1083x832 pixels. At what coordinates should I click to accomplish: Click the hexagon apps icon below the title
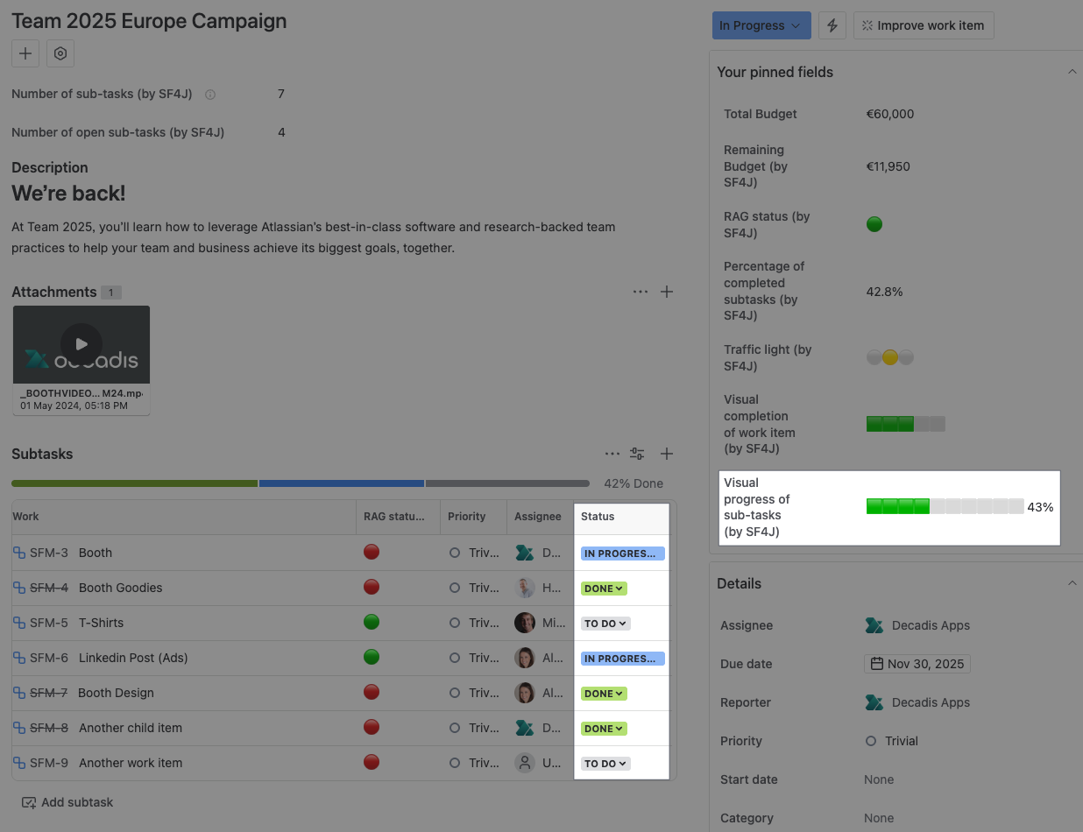[x=60, y=53]
